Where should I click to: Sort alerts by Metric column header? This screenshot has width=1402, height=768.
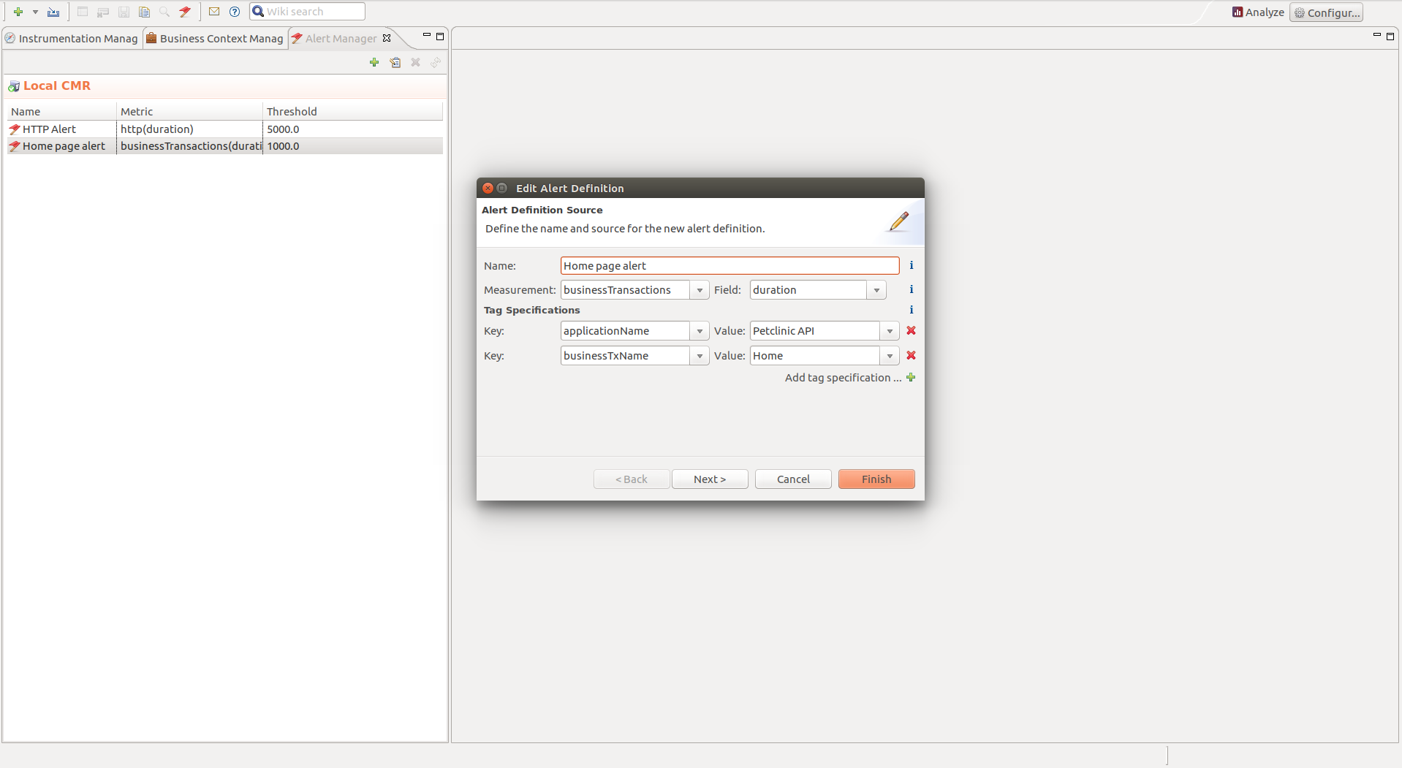pyautogui.click(x=189, y=111)
